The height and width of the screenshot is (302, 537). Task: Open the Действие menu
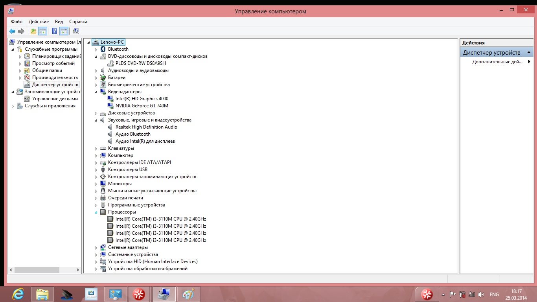(39, 22)
